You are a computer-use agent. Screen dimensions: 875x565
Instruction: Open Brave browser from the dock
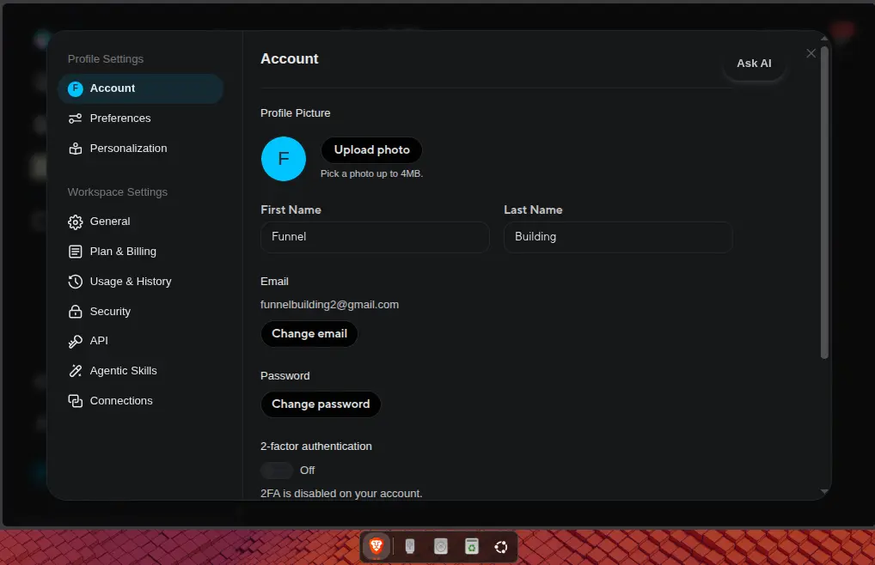click(376, 546)
